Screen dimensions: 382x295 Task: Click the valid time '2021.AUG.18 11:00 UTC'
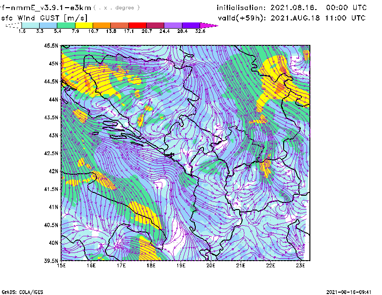click(x=318, y=18)
